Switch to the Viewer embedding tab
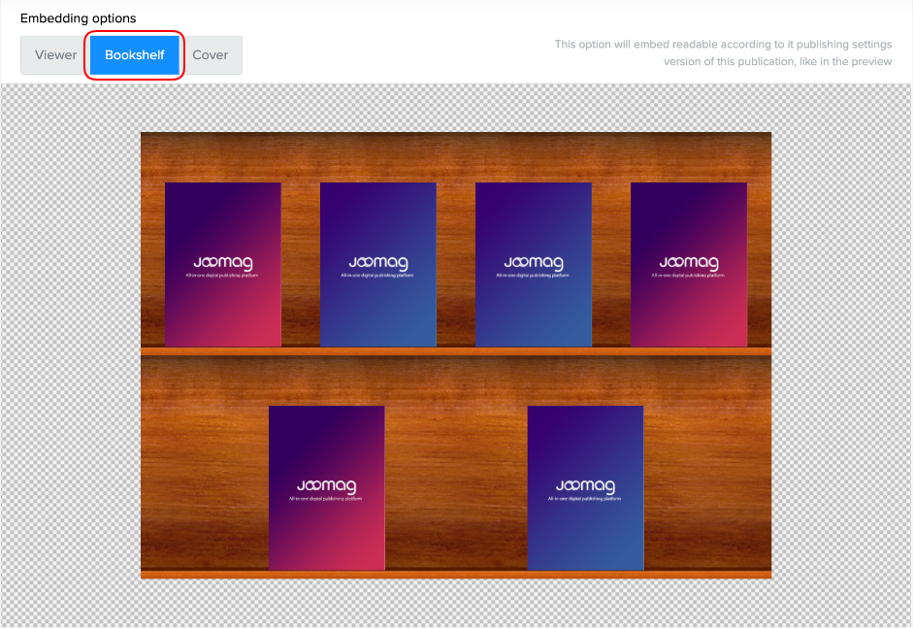This screenshot has width=913, height=628. coord(55,55)
